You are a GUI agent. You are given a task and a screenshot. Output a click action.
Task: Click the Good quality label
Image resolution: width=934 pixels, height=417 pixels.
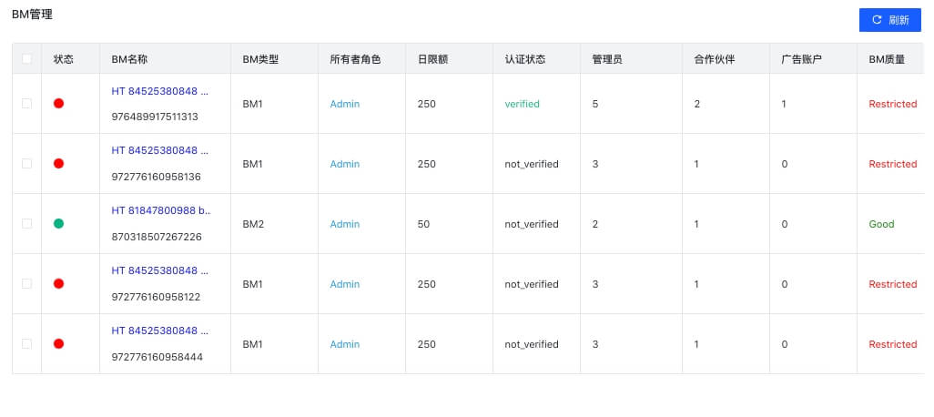coord(881,224)
